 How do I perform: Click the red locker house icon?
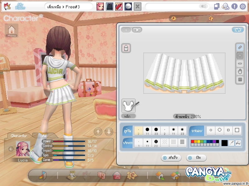[x=117, y=175]
